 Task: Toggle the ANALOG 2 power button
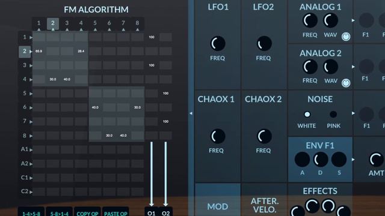tap(346, 83)
